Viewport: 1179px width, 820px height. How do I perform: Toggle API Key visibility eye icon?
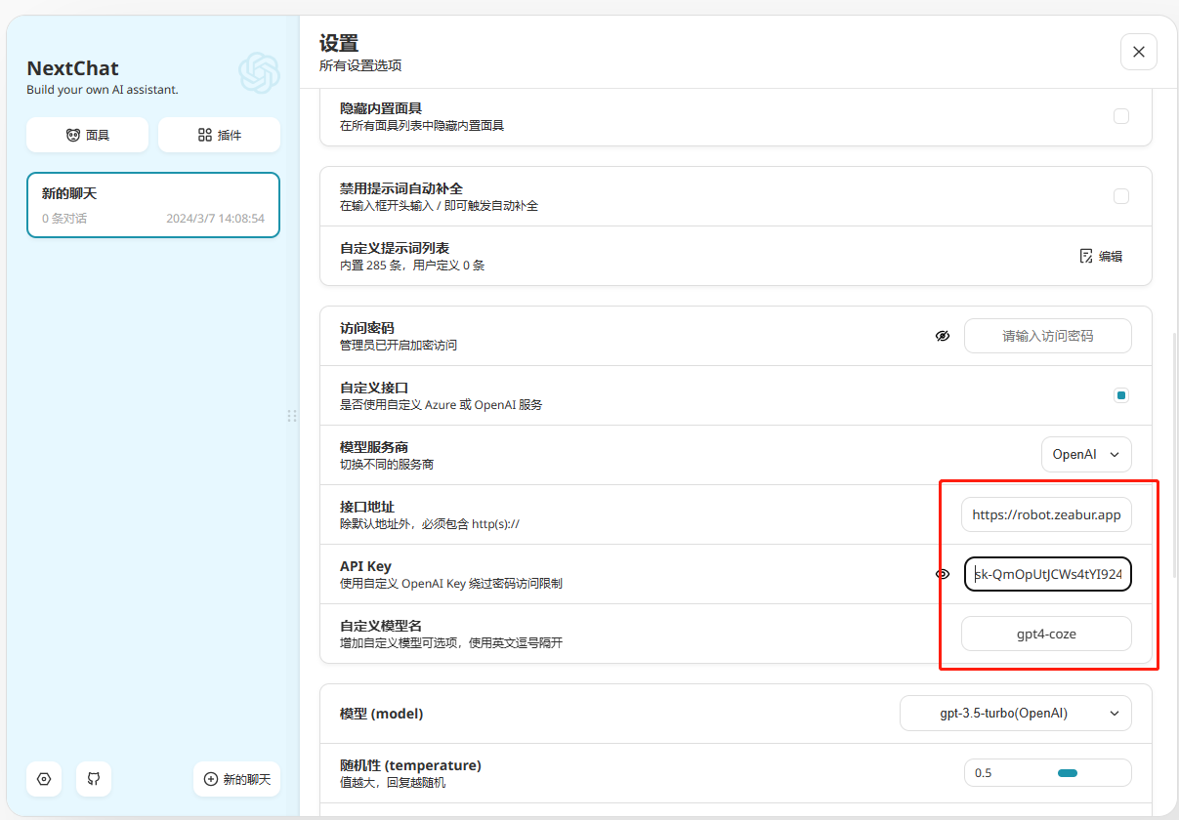[x=943, y=574]
